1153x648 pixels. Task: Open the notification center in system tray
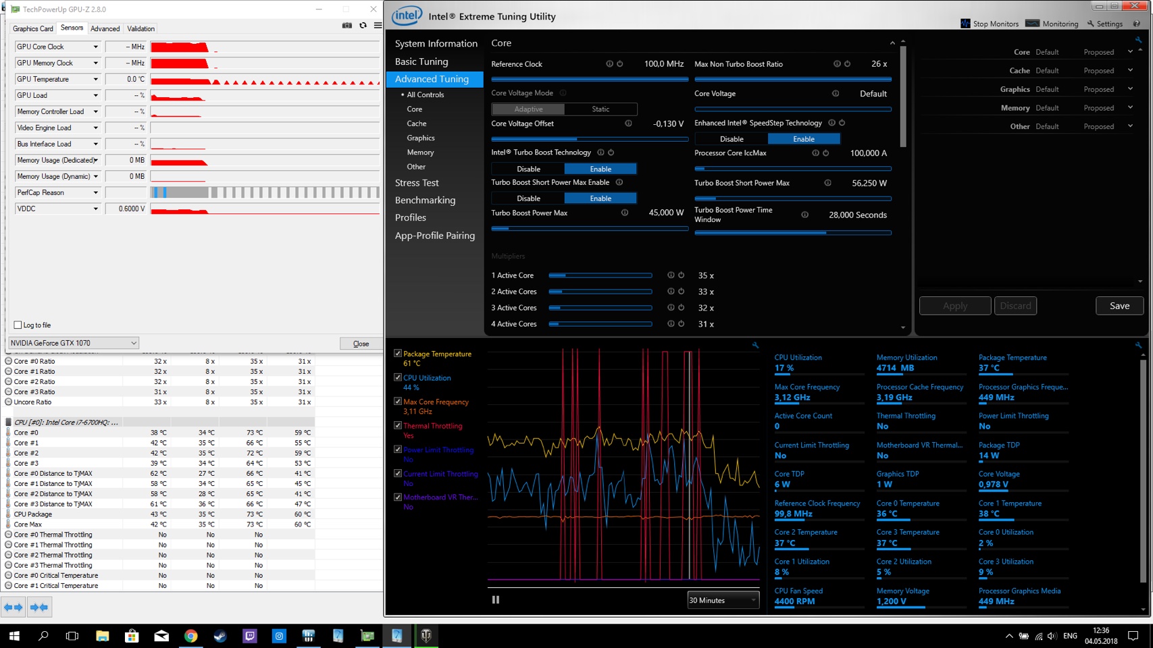point(1133,636)
